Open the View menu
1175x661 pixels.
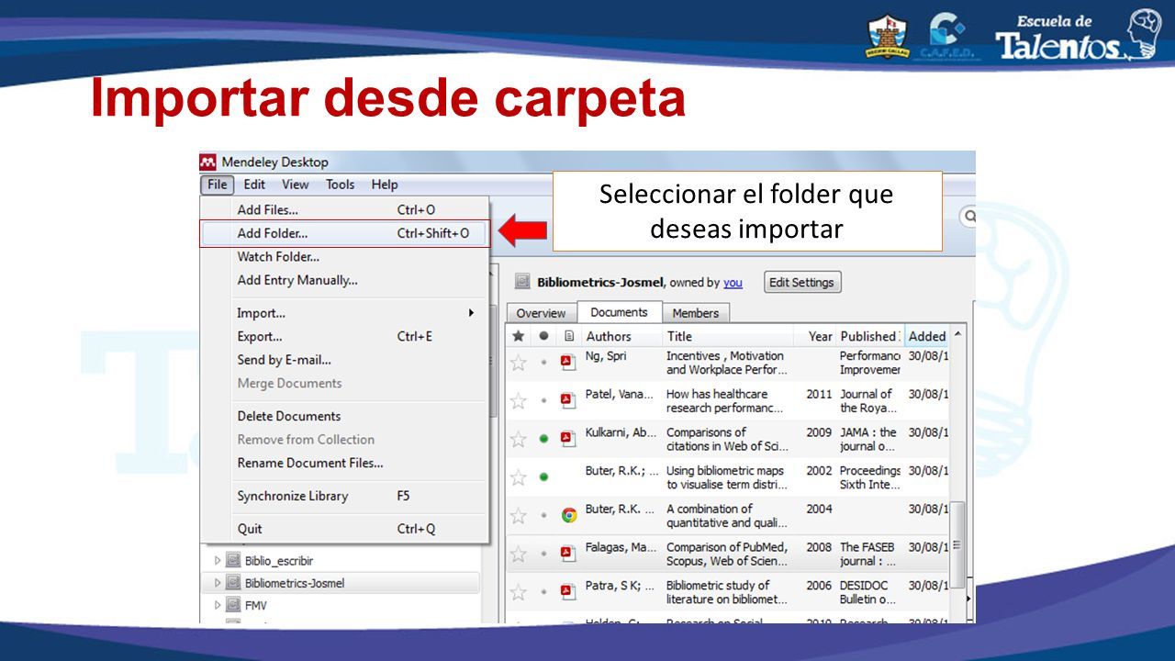295,185
